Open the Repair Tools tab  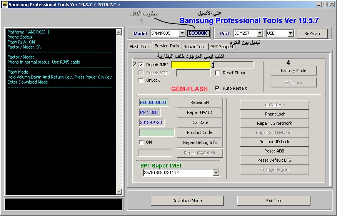click(195, 47)
